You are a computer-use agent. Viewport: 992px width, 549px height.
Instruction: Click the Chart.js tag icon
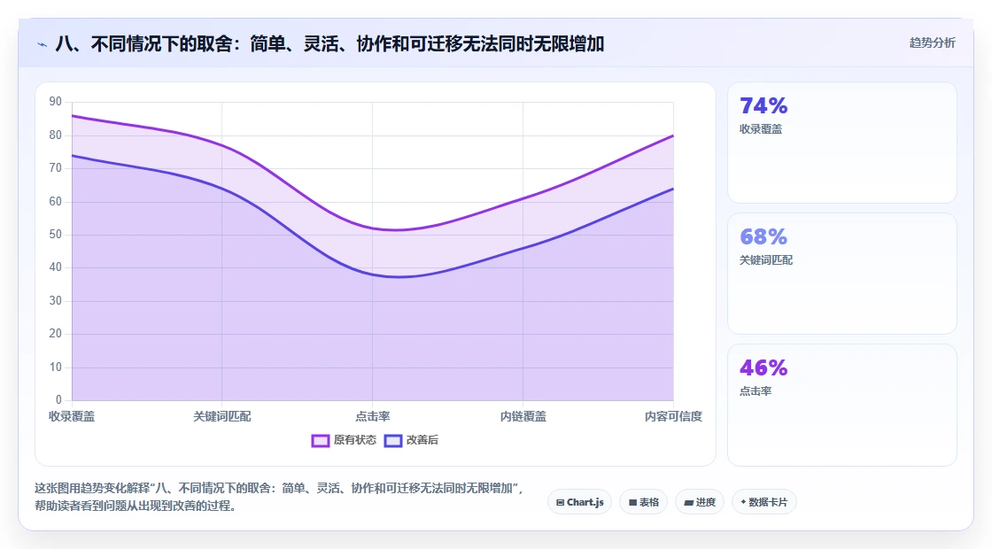pos(560,503)
